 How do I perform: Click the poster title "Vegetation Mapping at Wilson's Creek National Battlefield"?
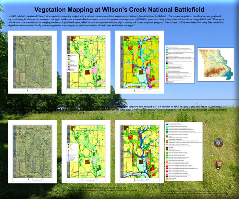click(x=119, y=10)
